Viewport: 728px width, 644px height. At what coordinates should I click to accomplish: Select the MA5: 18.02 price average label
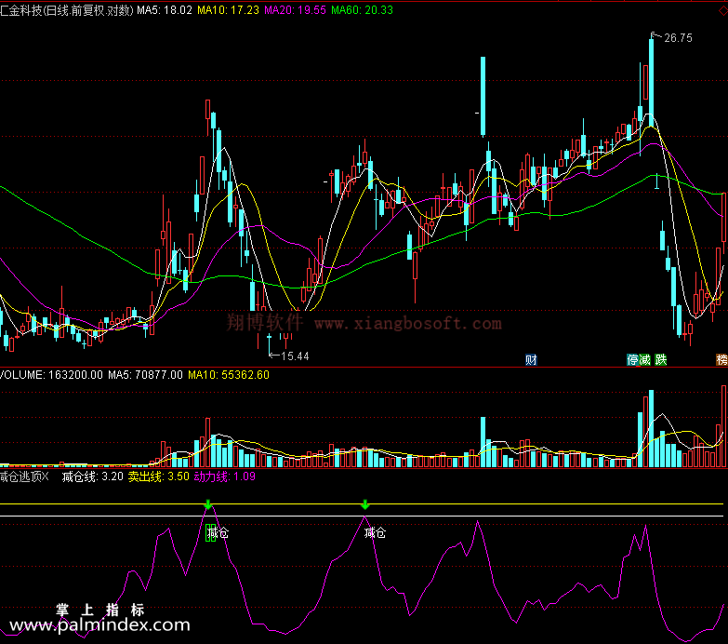pyautogui.click(x=165, y=10)
